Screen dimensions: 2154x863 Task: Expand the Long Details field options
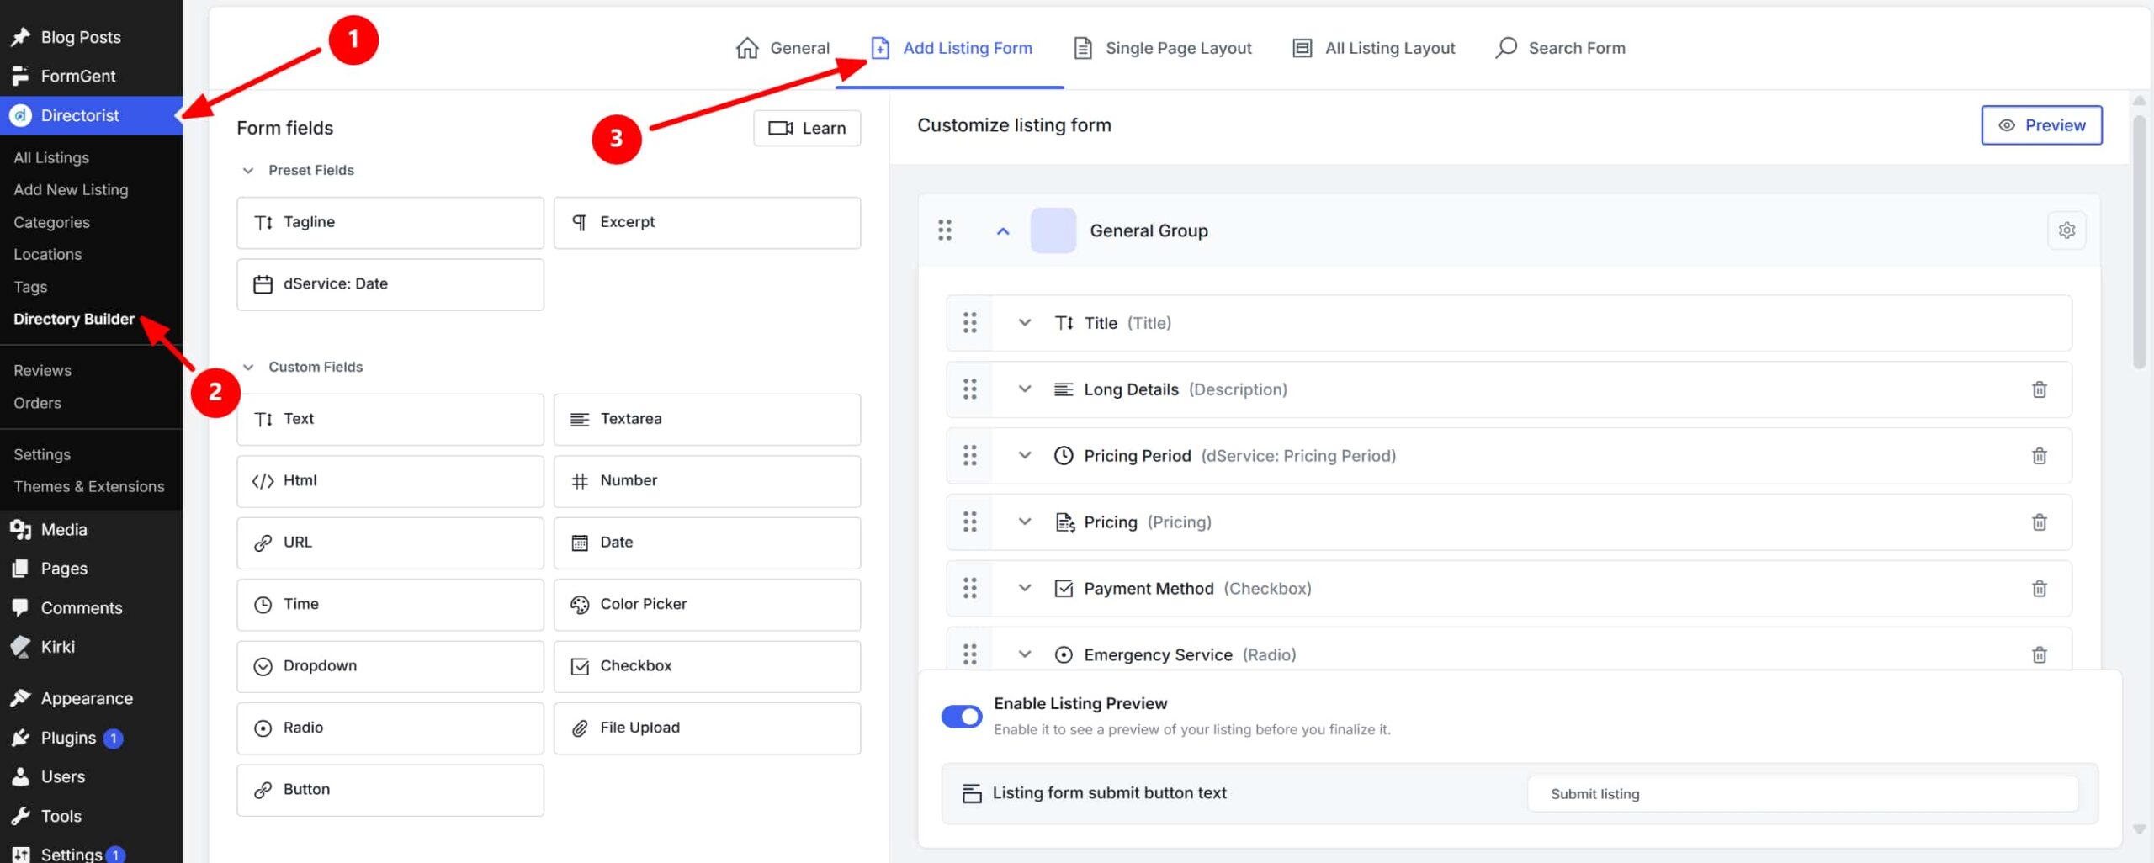click(x=1025, y=389)
